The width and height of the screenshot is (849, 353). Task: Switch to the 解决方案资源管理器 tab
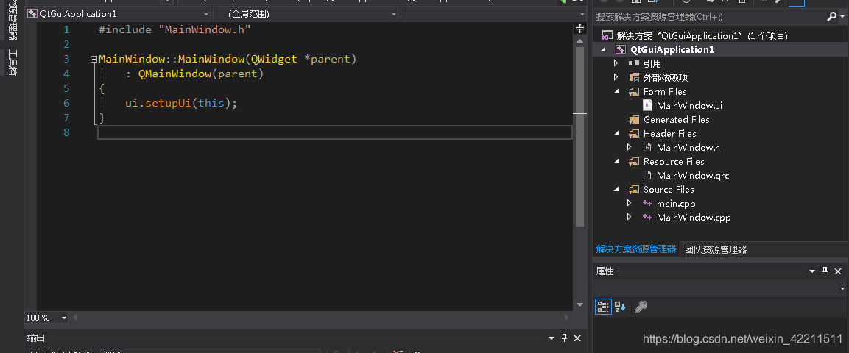[x=636, y=249]
